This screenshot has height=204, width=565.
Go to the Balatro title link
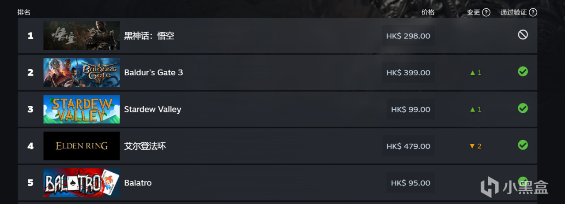[138, 183]
